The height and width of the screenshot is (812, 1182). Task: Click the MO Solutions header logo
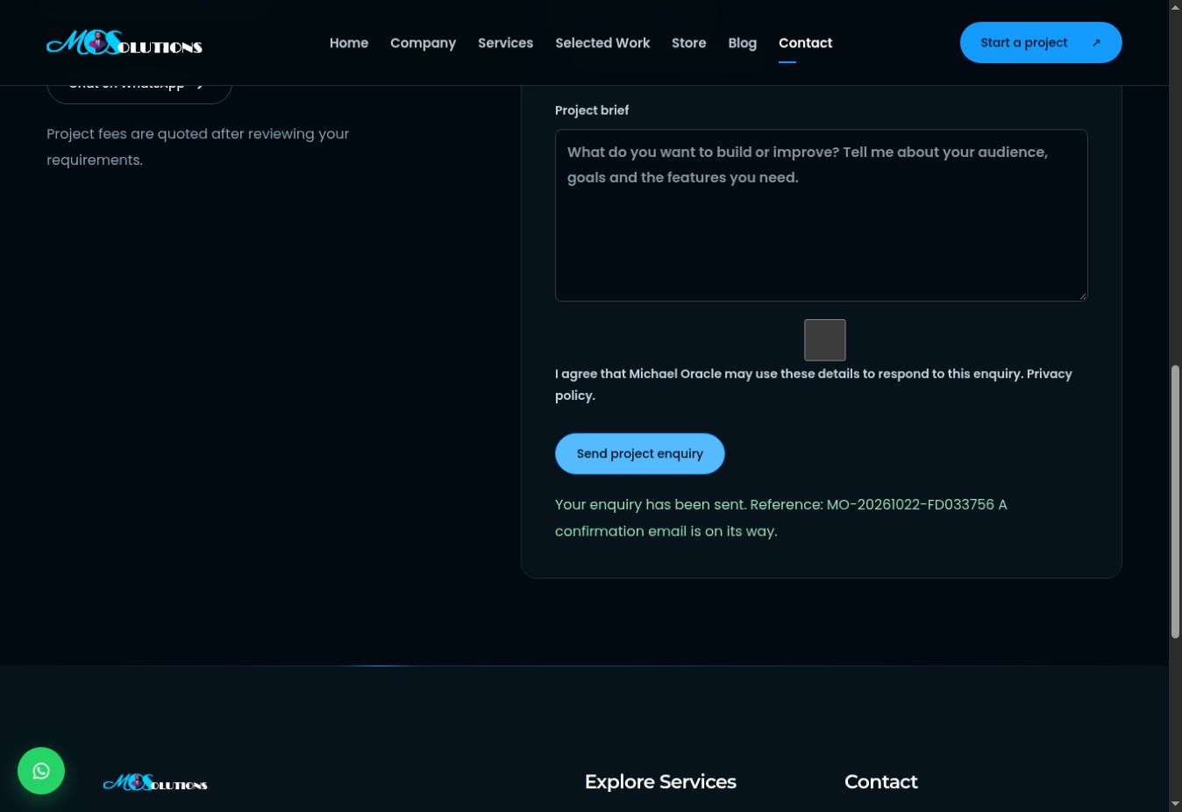(125, 42)
